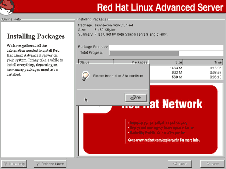Click the lightbulb icon in the disc prompt

click(x=85, y=76)
